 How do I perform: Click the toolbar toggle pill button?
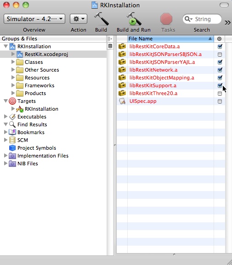pos(224,5)
